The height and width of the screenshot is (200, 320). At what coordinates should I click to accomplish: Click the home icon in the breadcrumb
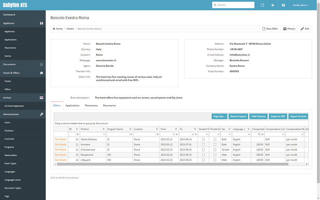pos(54,29)
